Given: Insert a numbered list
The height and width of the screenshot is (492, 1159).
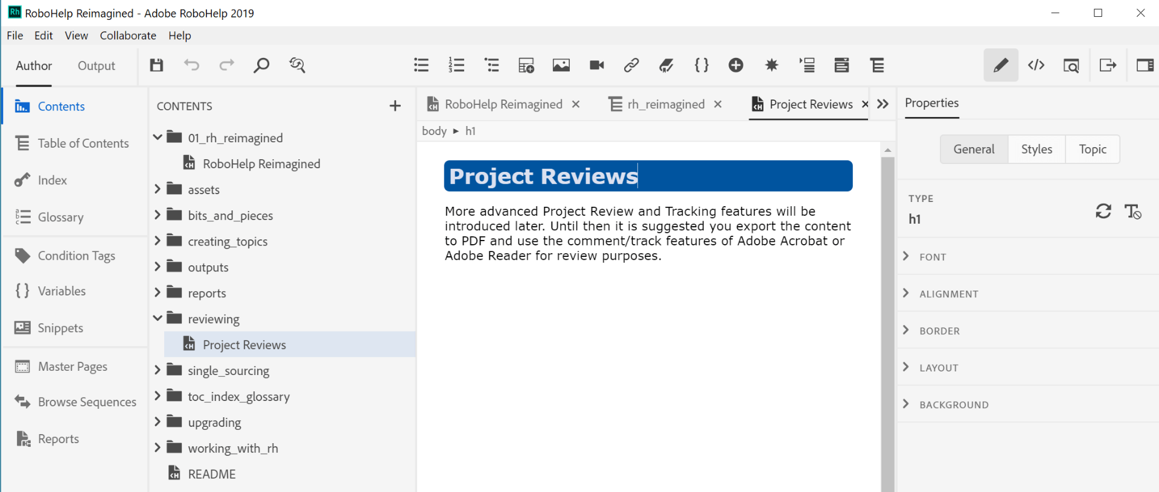Looking at the screenshot, I should coord(456,65).
